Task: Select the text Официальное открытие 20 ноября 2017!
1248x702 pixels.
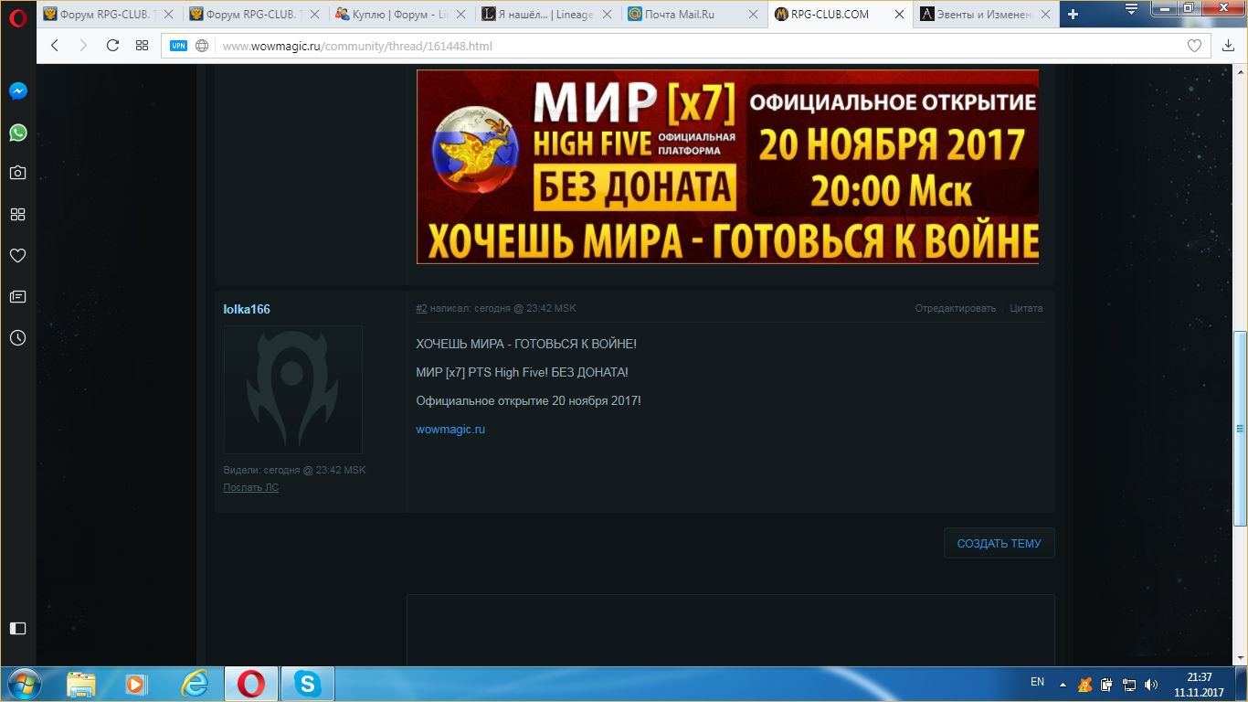Action: point(528,400)
